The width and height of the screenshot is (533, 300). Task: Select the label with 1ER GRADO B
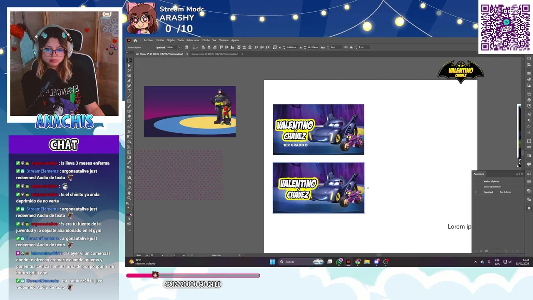point(319,130)
